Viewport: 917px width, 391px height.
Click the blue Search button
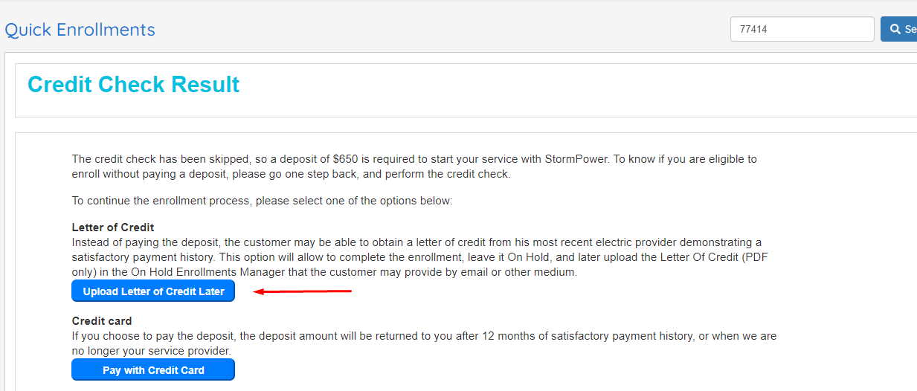[x=899, y=30]
